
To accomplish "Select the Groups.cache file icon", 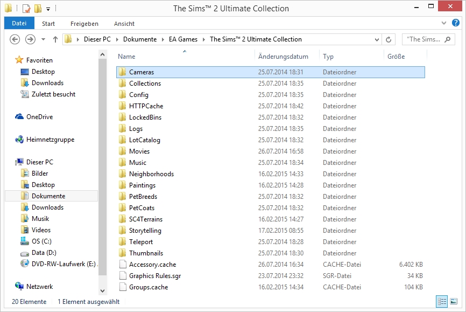I will (123, 287).
